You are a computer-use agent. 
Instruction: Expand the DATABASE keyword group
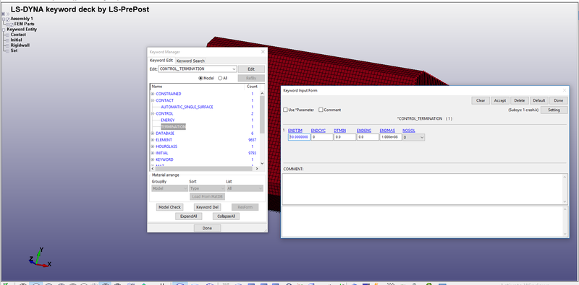[x=153, y=133]
